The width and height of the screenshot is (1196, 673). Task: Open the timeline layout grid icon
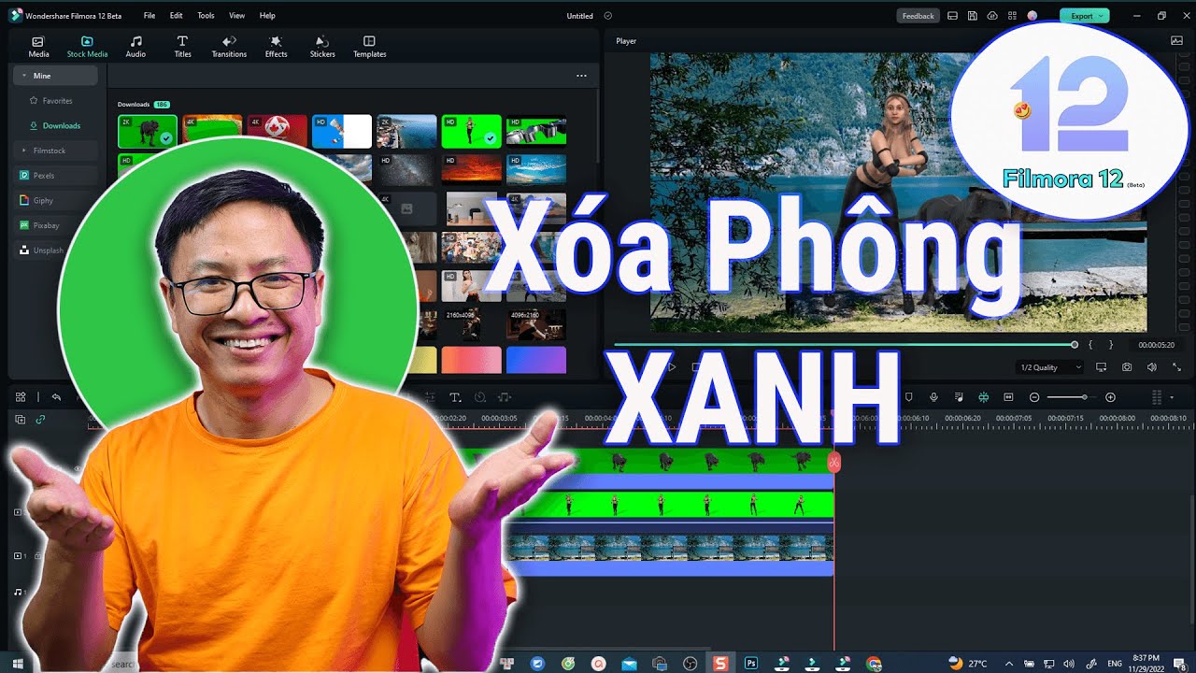(21, 397)
